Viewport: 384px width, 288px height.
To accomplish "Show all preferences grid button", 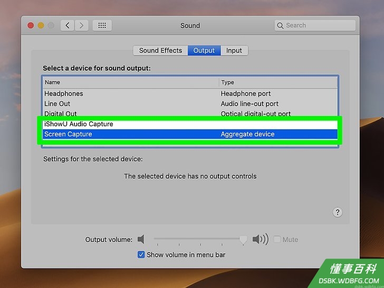I will point(102,25).
